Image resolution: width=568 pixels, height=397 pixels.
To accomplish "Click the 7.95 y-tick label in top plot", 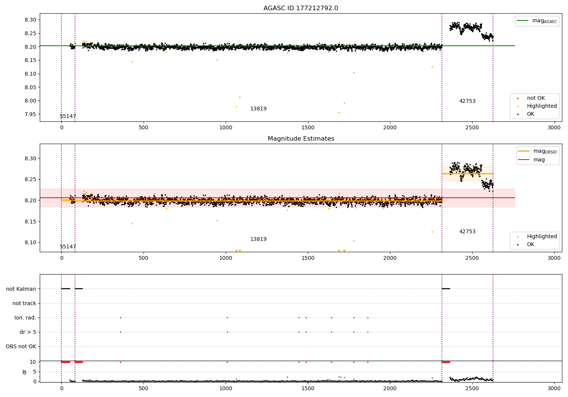I will (30, 115).
